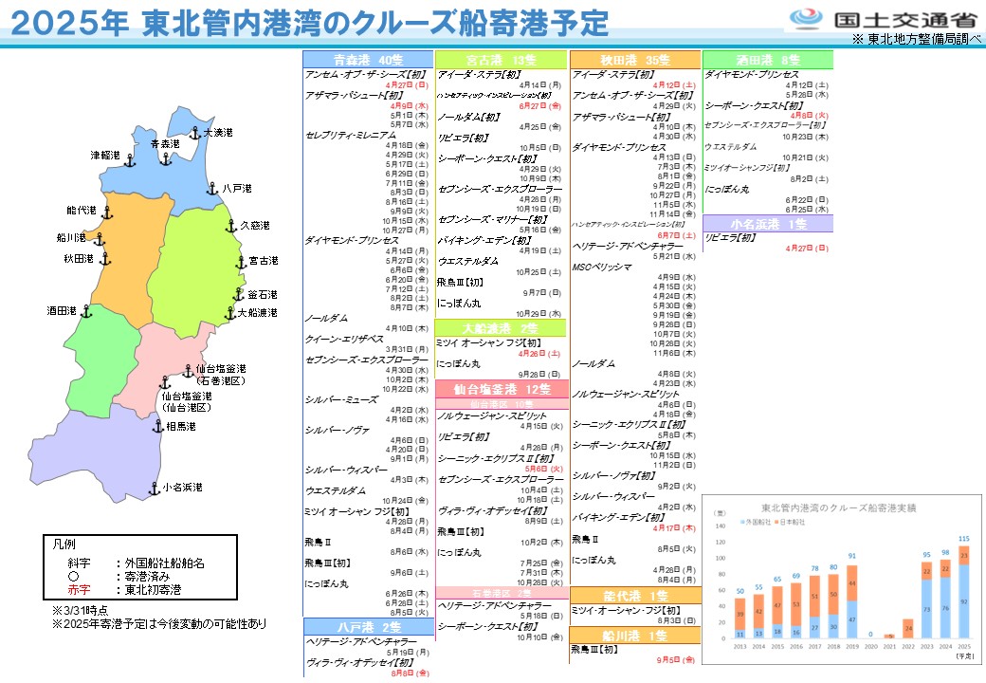This screenshot has width=986, height=683.
Task: Click the 国土交通省 ministry name text
Action: (904, 19)
